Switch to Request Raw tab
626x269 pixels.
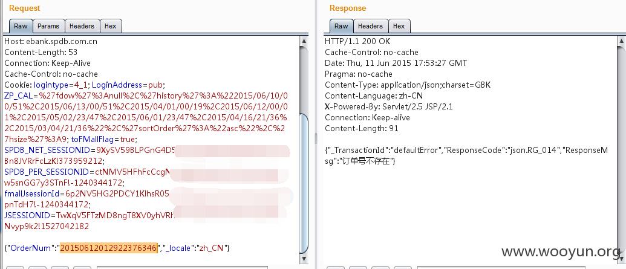pyautogui.click(x=21, y=26)
